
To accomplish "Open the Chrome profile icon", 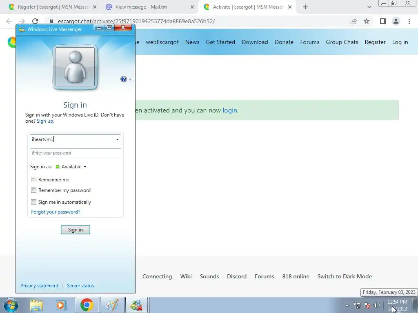I will [x=396, y=21].
